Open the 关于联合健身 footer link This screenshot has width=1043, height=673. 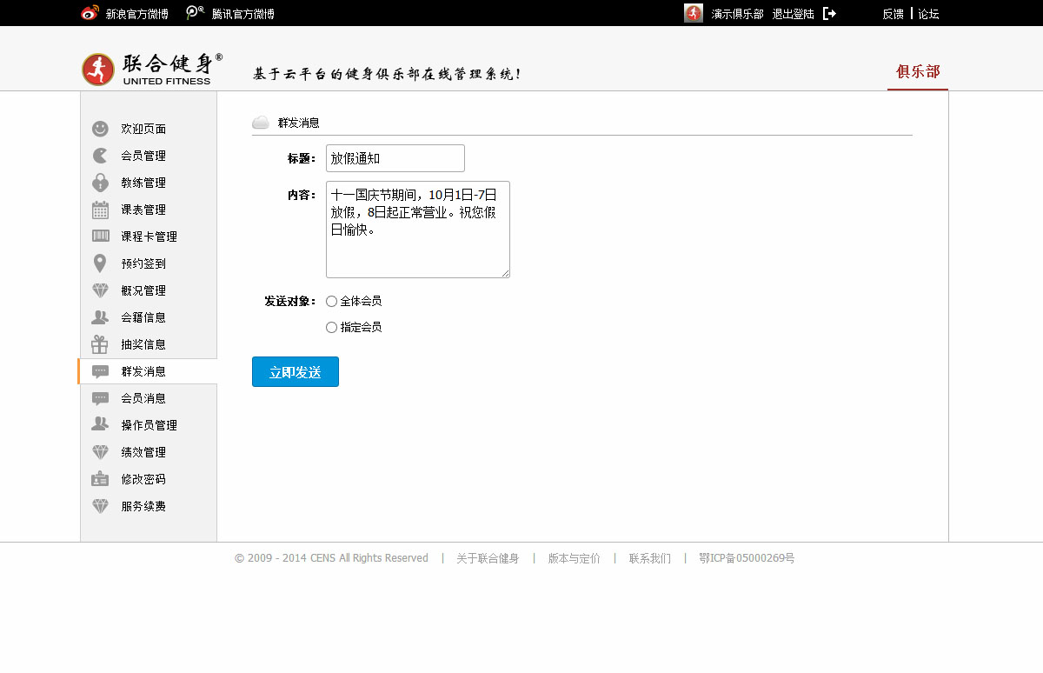tap(488, 558)
